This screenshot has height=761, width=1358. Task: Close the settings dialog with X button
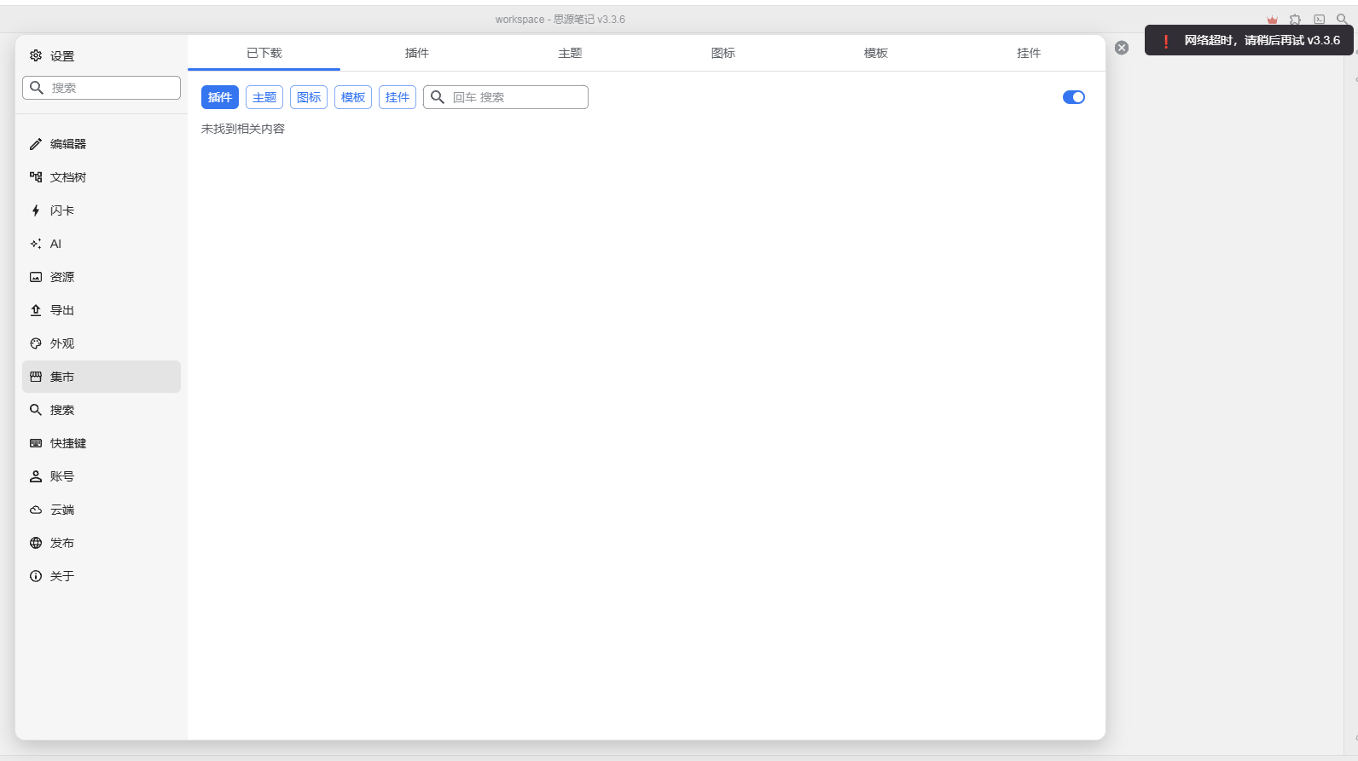tap(1122, 48)
